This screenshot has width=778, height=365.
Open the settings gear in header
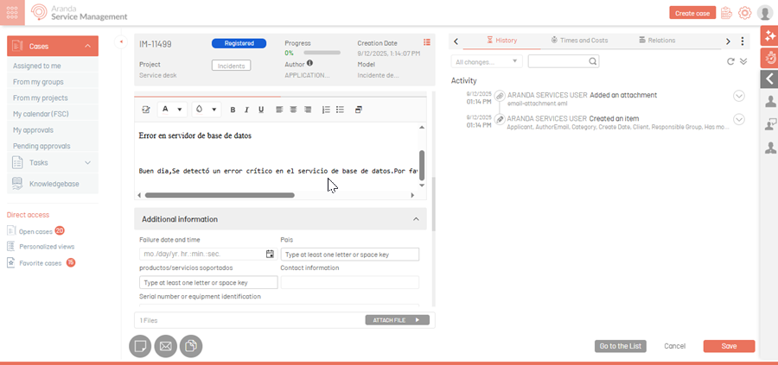point(744,13)
